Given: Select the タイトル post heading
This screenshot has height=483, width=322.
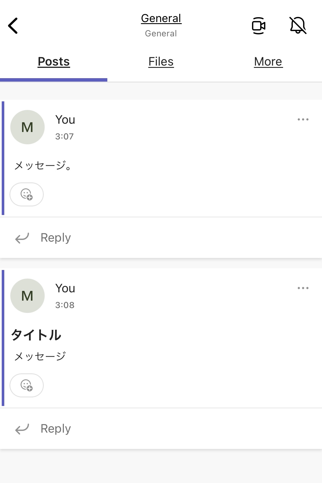Looking at the screenshot, I should [36, 335].
